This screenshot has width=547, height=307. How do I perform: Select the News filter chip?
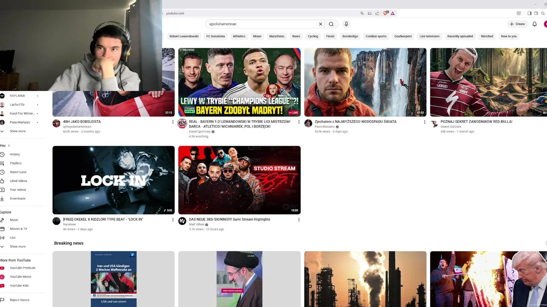(296, 36)
